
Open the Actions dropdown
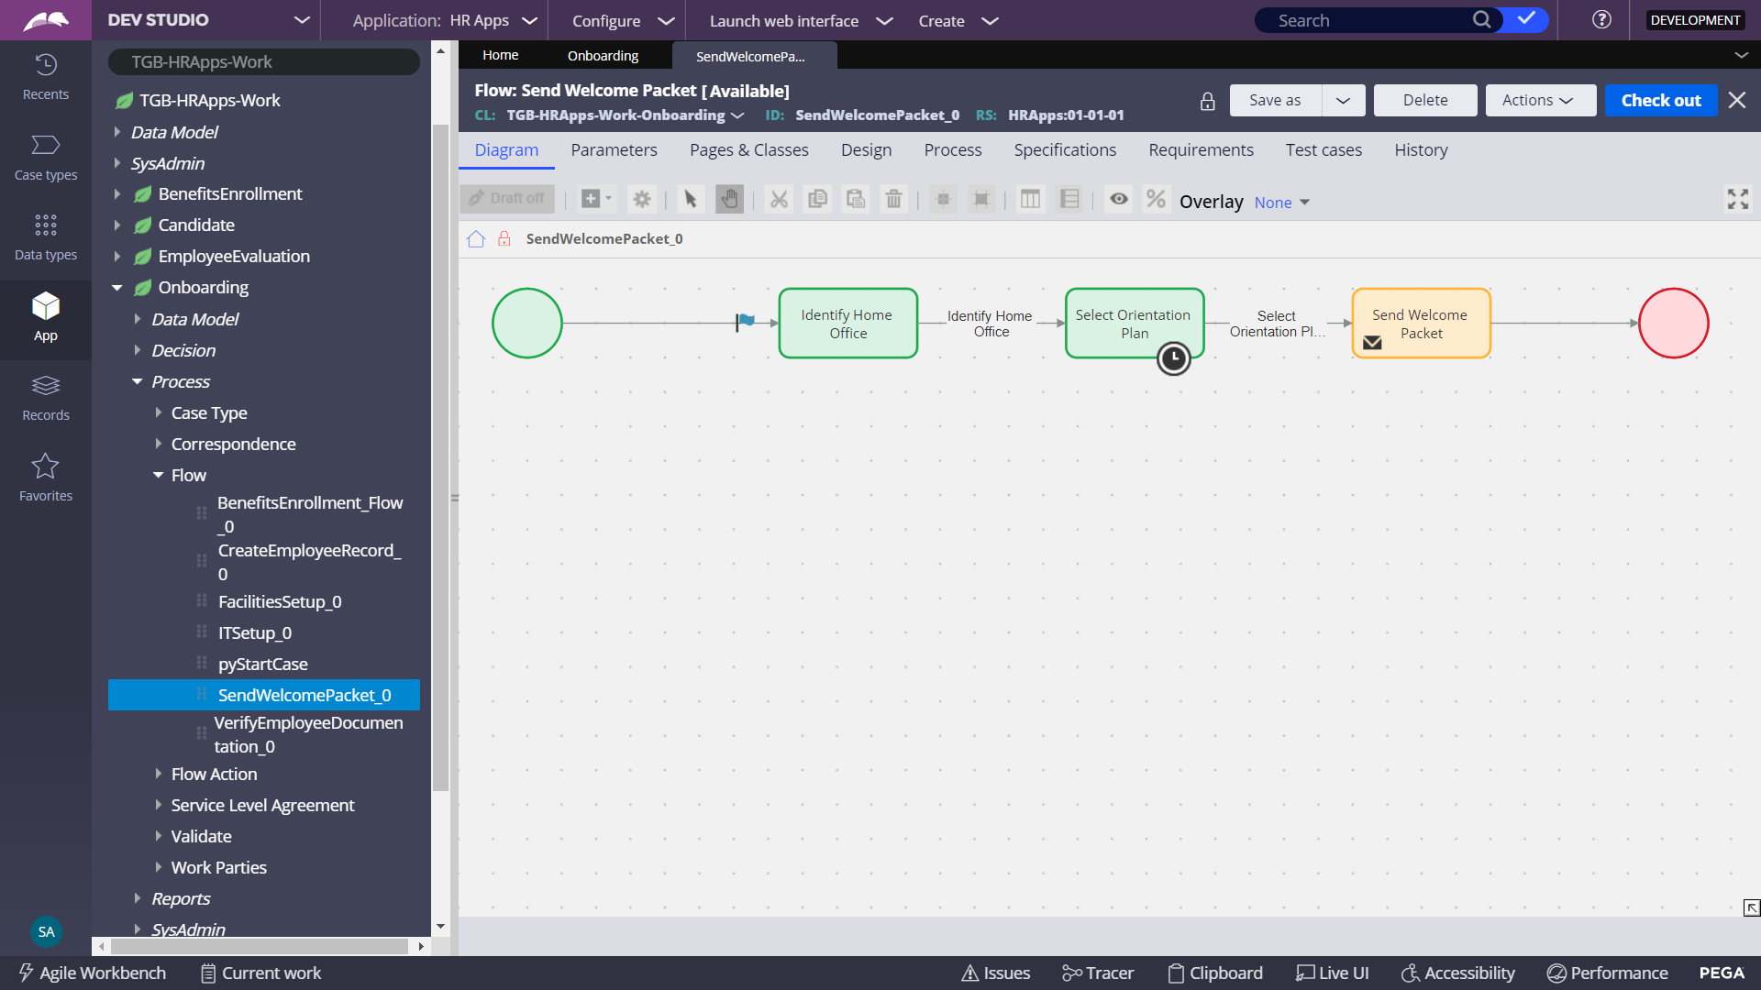(1541, 101)
